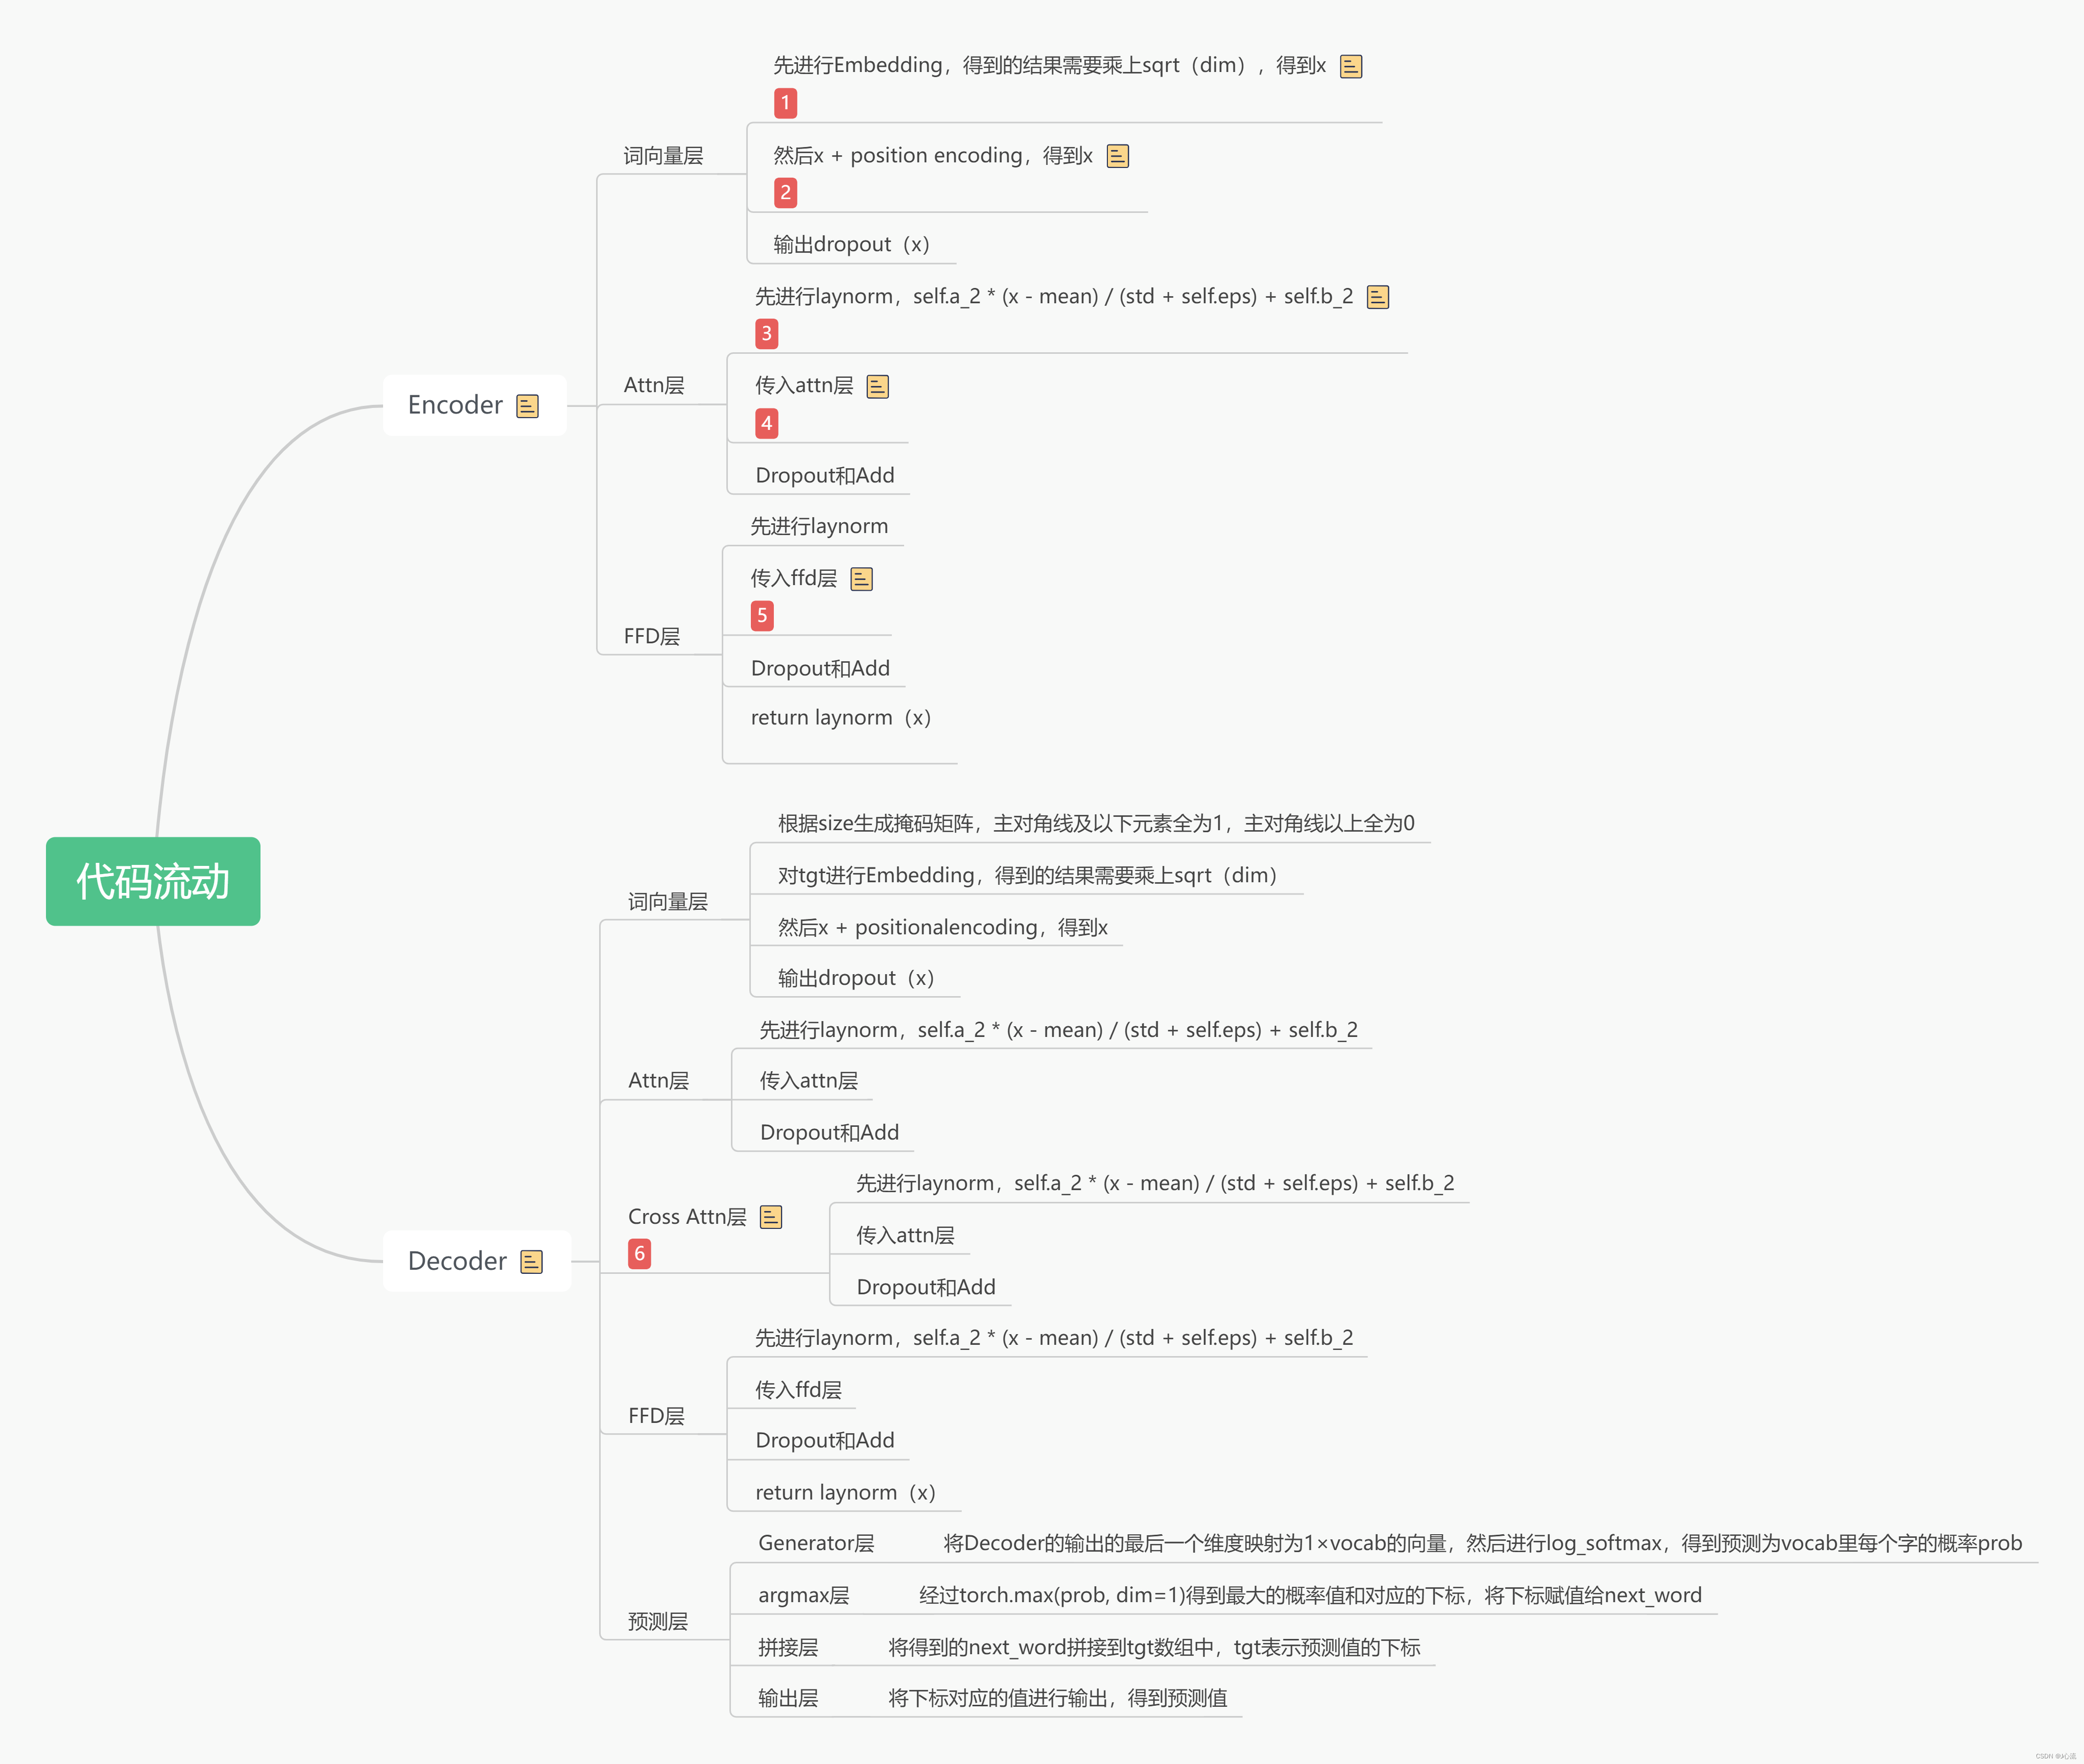2084x1764 pixels.
Task: Click text 然后x + position encoding，得到x
Action: click(x=933, y=155)
